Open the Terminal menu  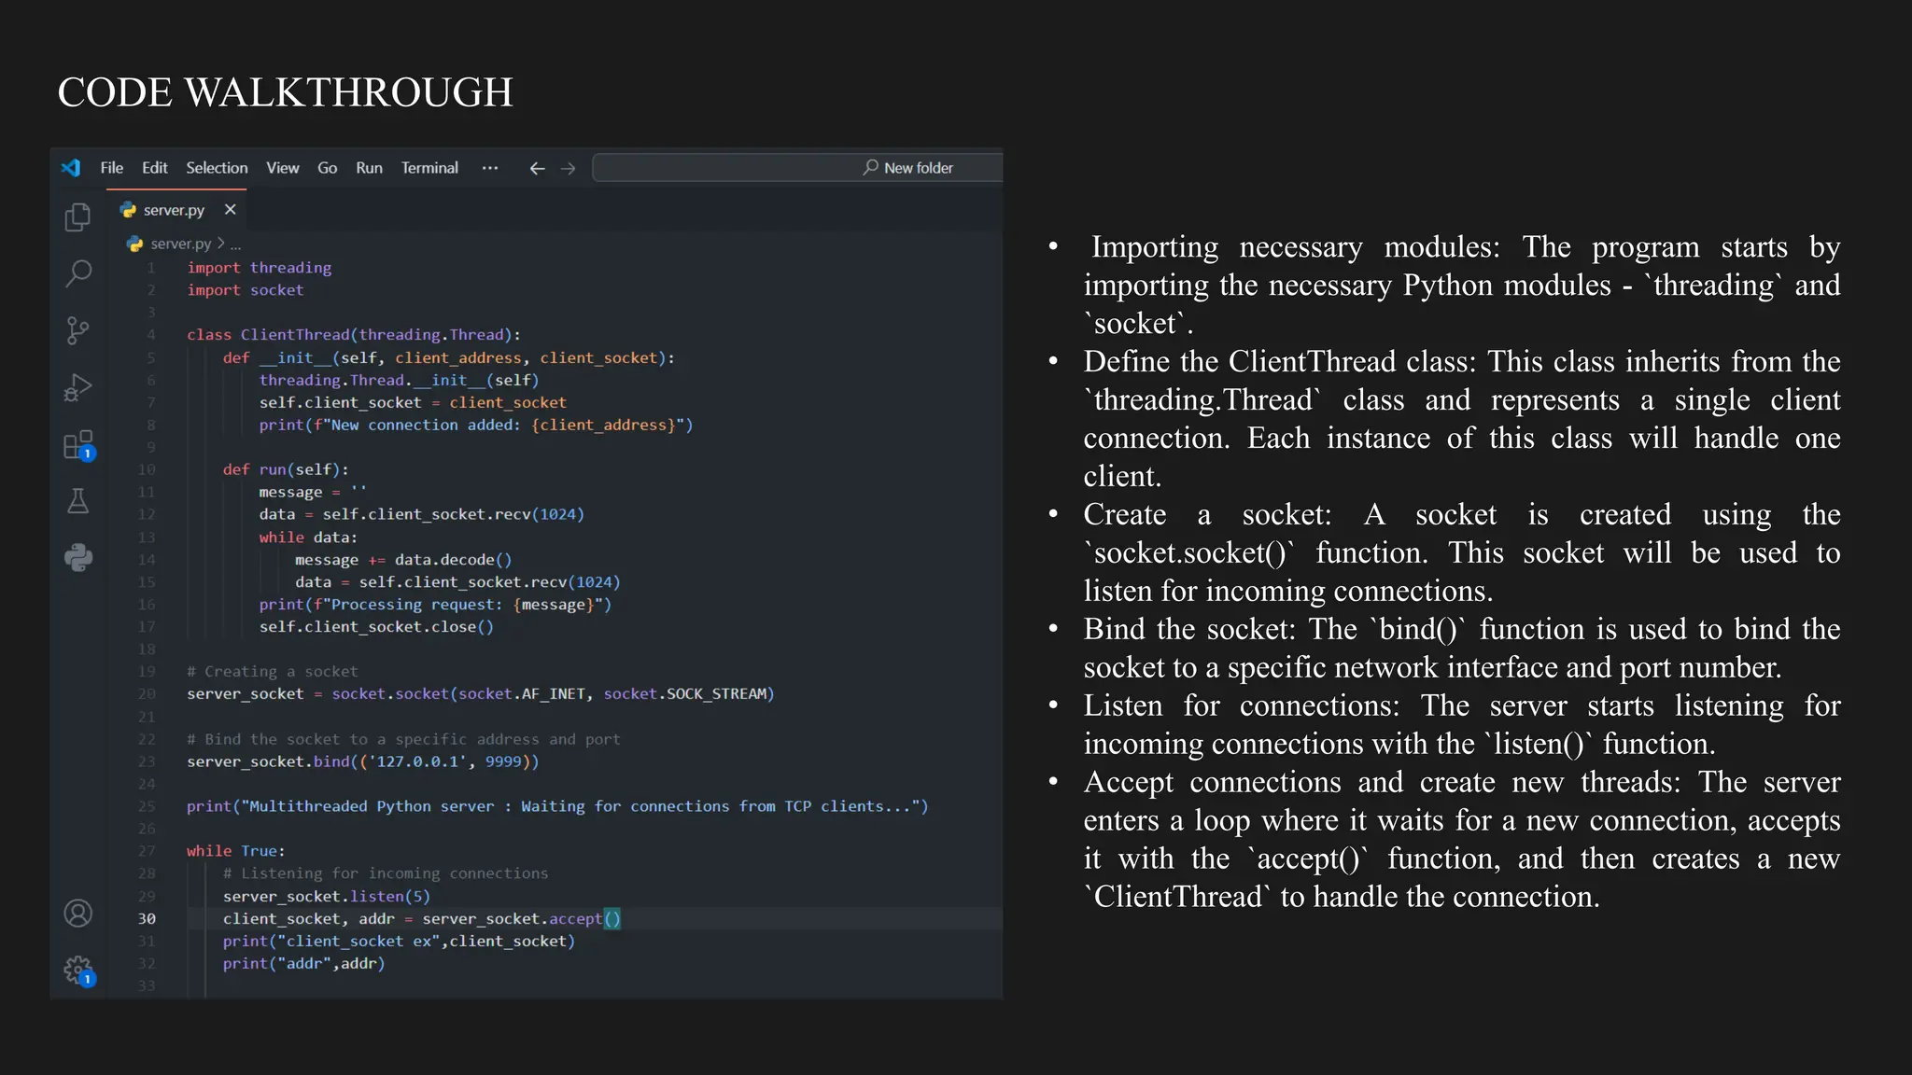click(x=429, y=168)
